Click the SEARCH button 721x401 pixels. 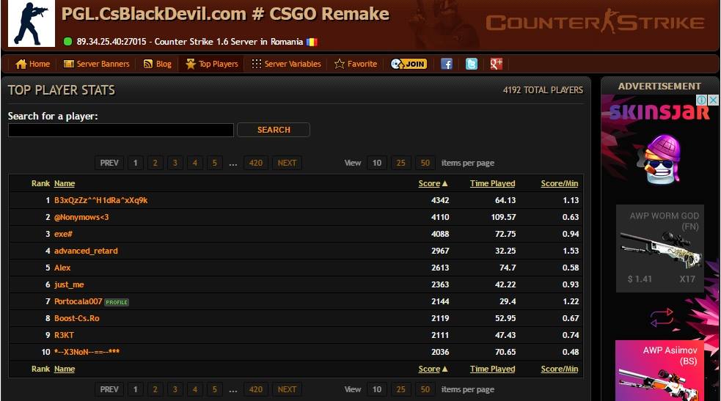274,130
